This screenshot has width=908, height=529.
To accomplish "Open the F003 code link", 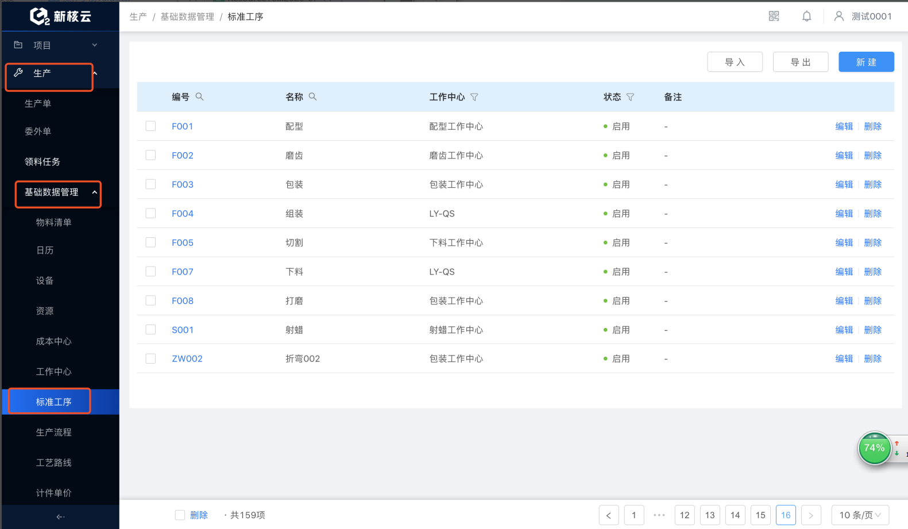I will 183,184.
